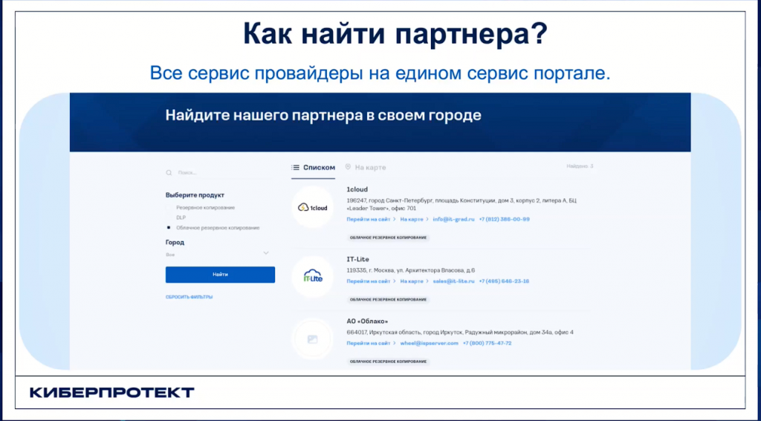Click the Найти button
The height and width of the screenshot is (421, 761).
[x=220, y=275]
